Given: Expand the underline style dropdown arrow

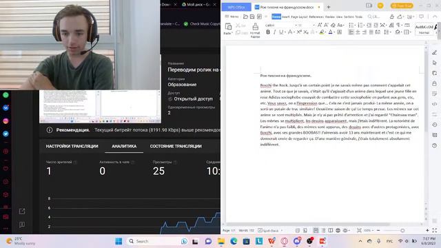Looking at the screenshot, I should 285,32.
